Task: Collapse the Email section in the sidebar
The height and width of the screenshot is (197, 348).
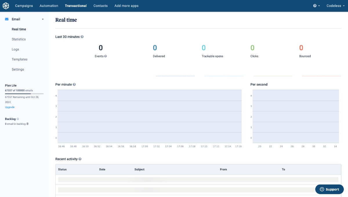Action: coord(42,19)
